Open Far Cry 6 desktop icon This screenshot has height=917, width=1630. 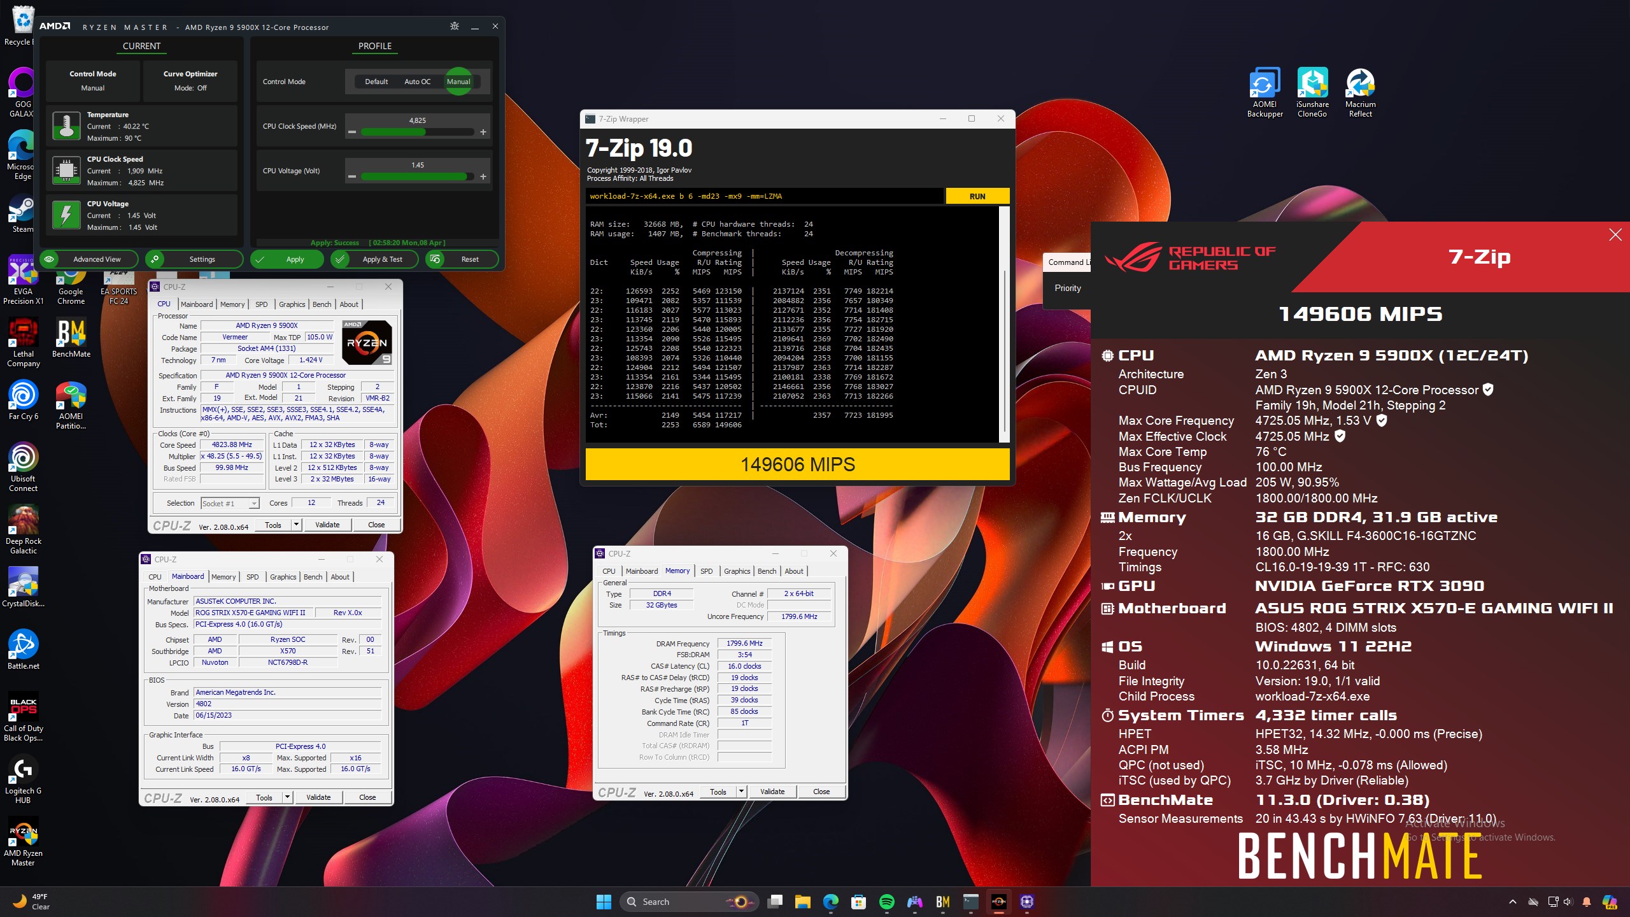[23, 400]
